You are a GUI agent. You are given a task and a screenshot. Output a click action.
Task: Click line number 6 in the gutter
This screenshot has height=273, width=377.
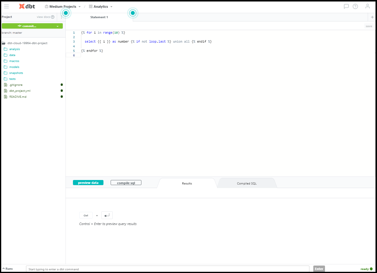point(74,55)
